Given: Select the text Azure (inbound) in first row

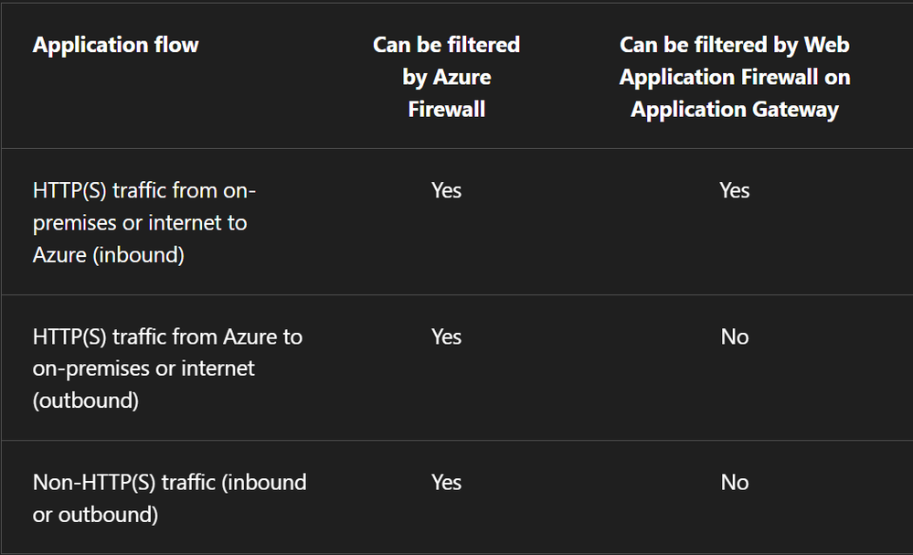Looking at the screenshot, I should pyautogui.click(x=109, y=255).
